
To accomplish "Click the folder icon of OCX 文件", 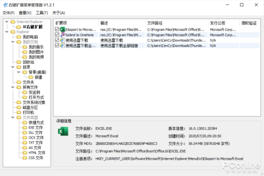I will click(25, 138).
